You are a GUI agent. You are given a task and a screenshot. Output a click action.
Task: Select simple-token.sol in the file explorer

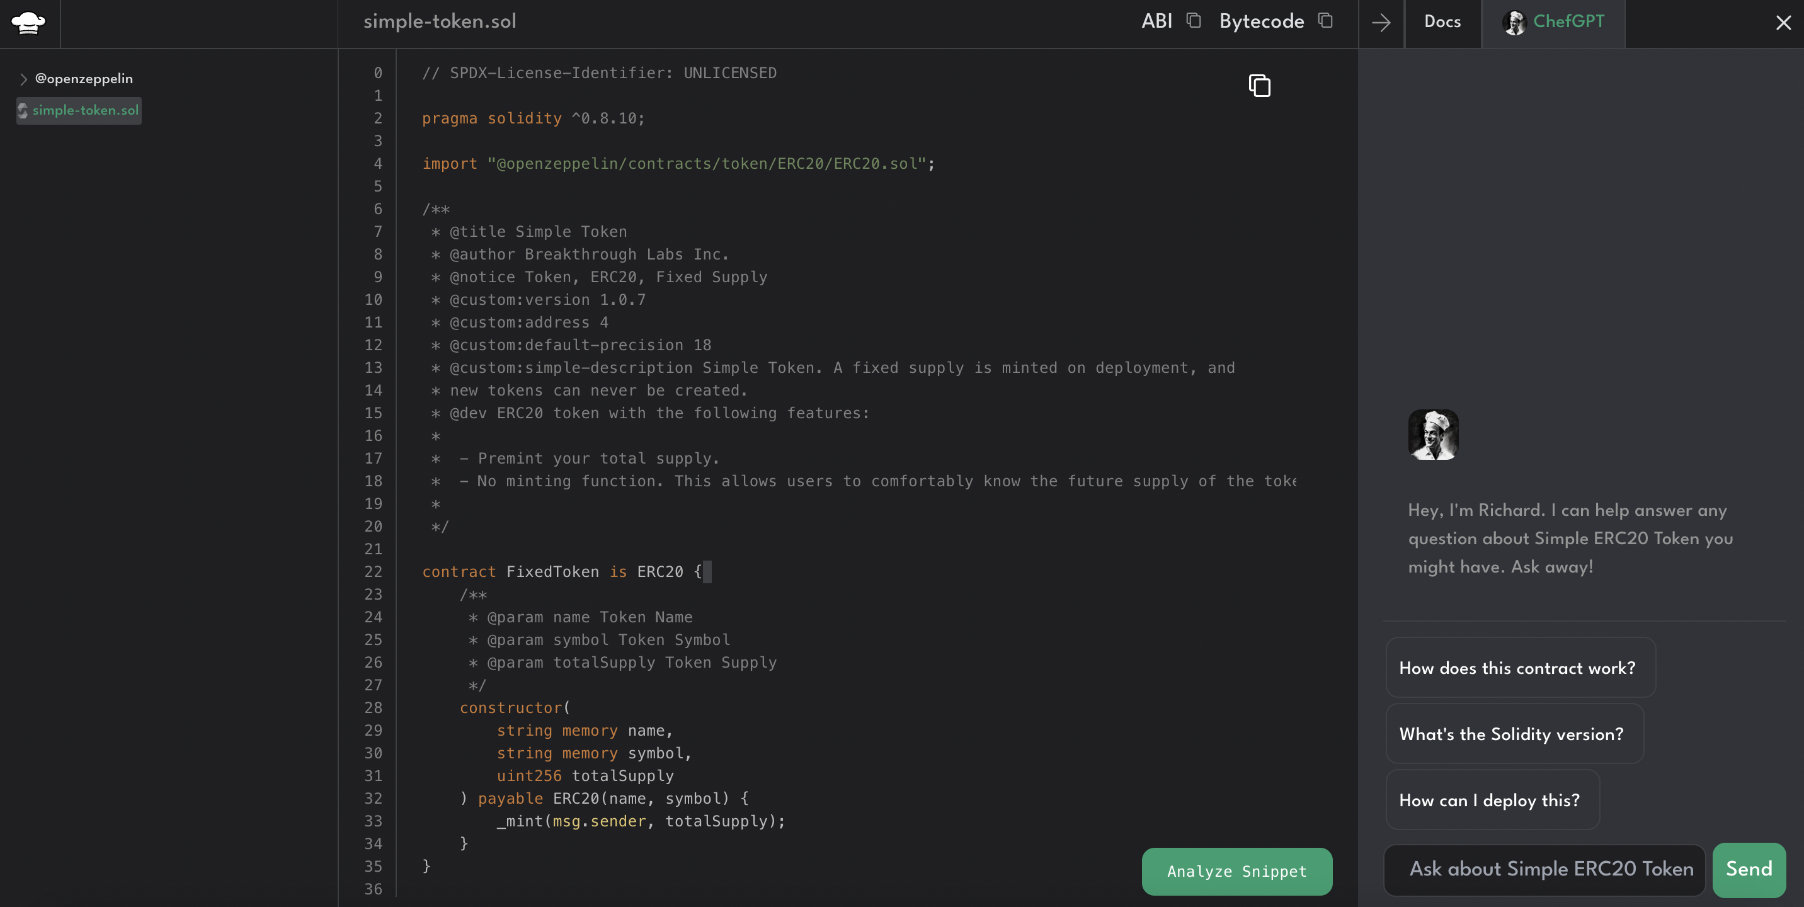[85, 111]
